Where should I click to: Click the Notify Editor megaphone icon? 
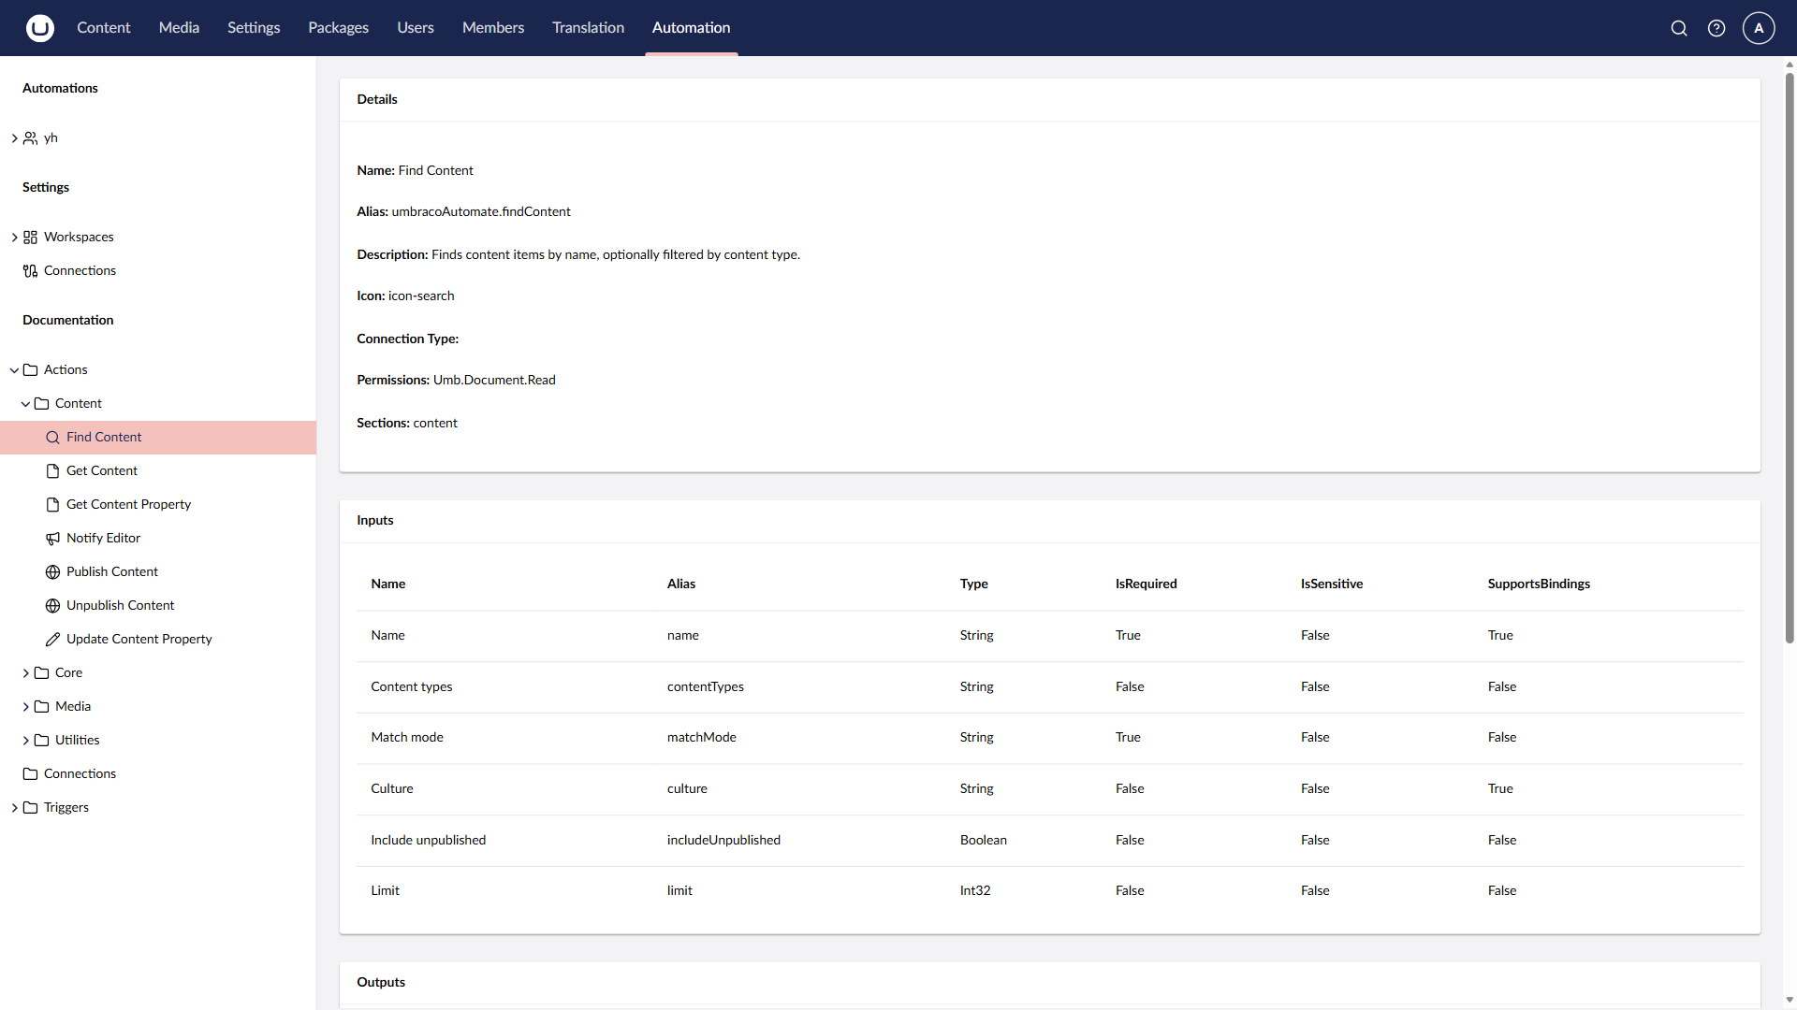(x=53, y=539)
